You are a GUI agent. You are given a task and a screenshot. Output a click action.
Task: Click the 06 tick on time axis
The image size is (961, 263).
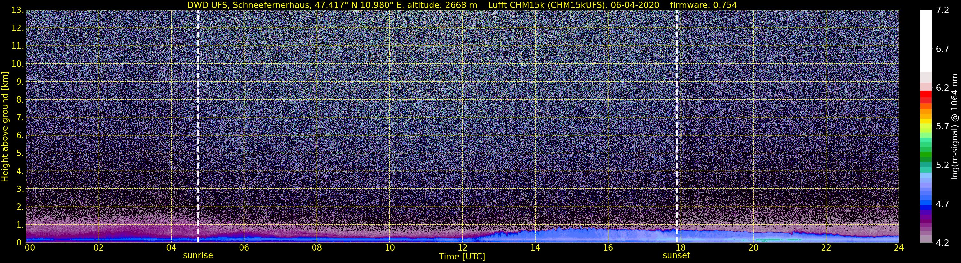244,248
